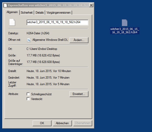Click the Windows Shell DLL application icon
This screenshot has width=152, height=132.
[x=29, y=40]
